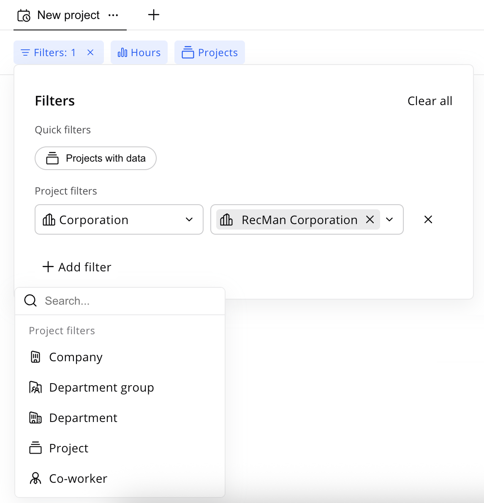Add a new tab with plus icon
484x503 pixels.
pos(154,15)
